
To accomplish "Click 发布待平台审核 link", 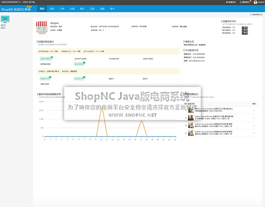I will [x=80, y=59].
